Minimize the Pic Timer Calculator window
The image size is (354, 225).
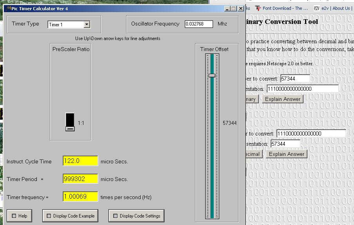coord(228,9)
